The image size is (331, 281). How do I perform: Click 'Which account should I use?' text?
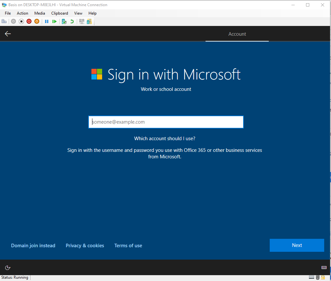point(165,138)
